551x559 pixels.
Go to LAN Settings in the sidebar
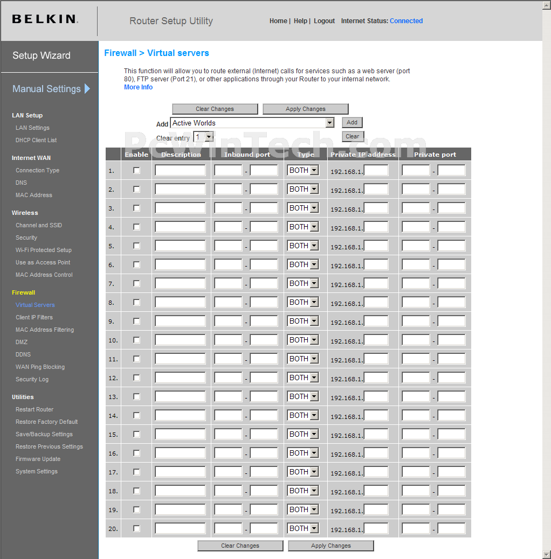click(x=32, y=128)
